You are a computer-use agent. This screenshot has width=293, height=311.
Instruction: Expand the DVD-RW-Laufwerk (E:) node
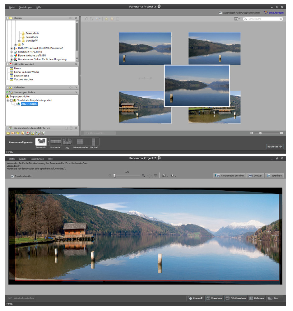[x=12, y=48]
